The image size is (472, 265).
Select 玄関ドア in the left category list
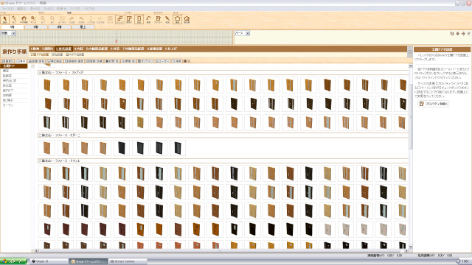pos(14,66)
